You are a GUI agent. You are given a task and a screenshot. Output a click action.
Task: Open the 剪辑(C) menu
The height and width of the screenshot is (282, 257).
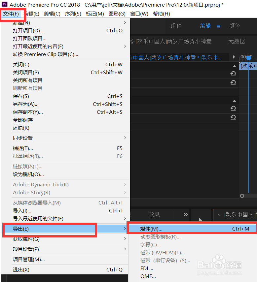(52, 14)
